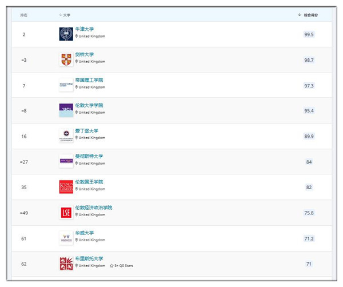This screenshot has width=343, height=287.
Task: Open the purple UCL logo
Action: click(x=66, y=110)
